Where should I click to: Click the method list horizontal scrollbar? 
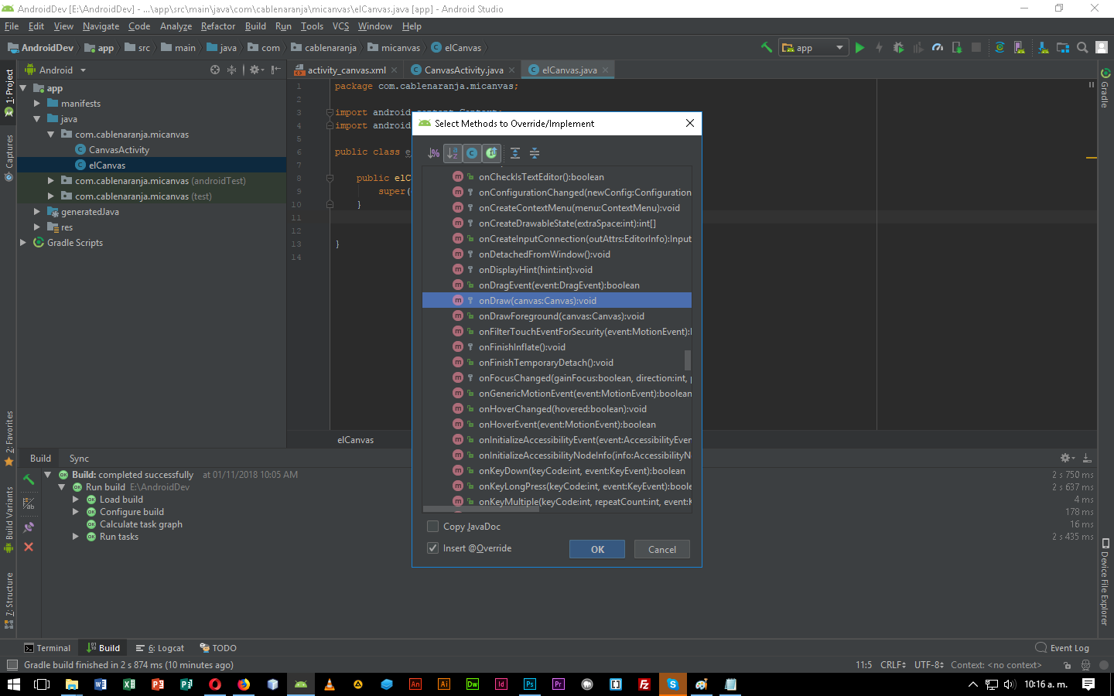[481, 509]
